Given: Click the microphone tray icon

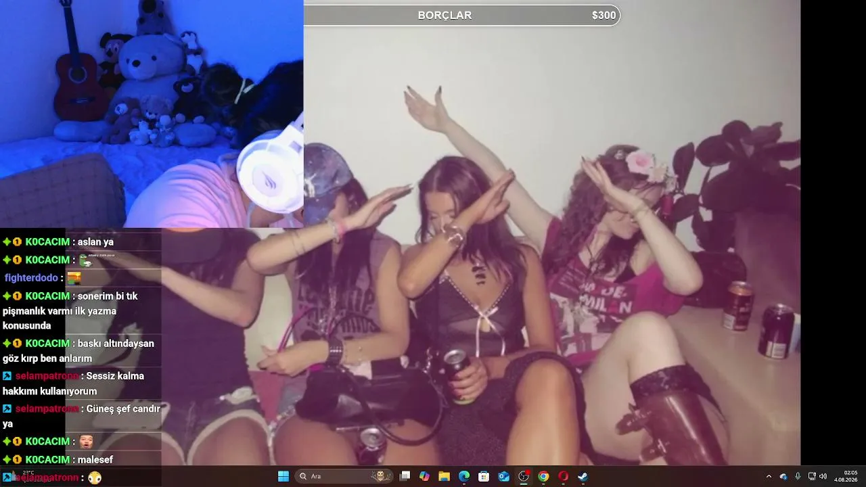Looking at the screenshot, I should click(798, 476).
